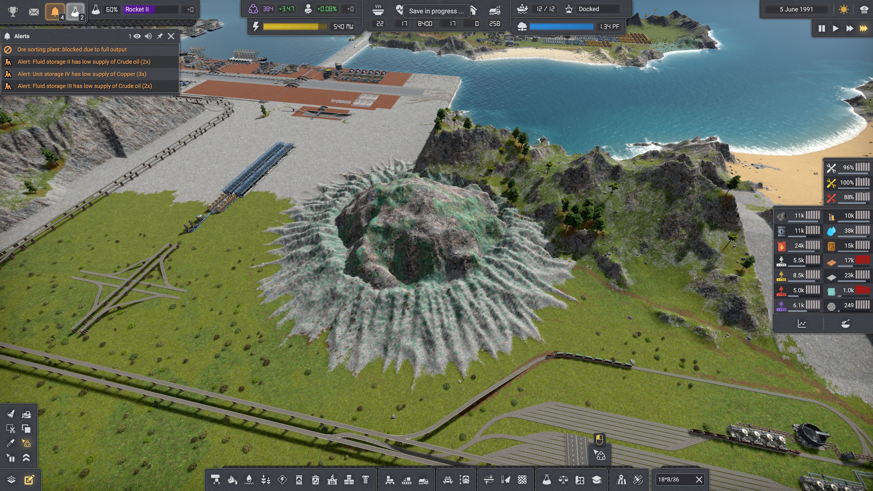Screen dimensions: 873x491
Task: Open the graduation cap tutorials icon
Action: point(596,480)
